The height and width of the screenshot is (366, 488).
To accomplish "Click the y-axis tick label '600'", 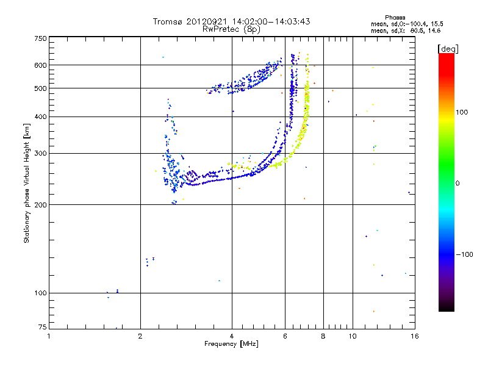I will pyautogui.click(x=41, y=65).
